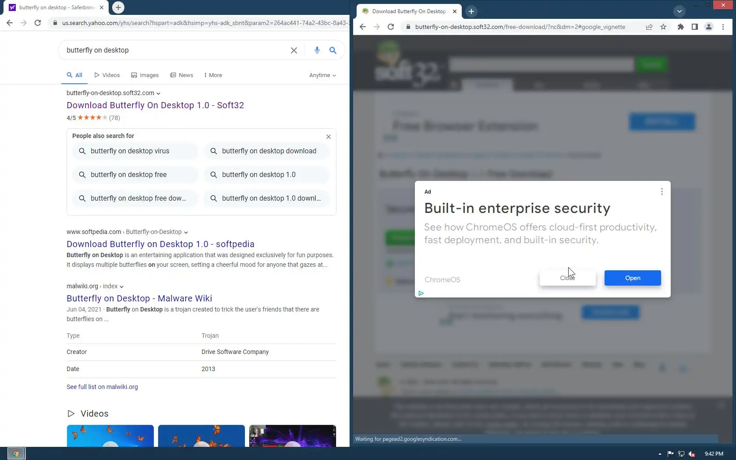Dismiss the 'People also search for' box
This screenshot has width=736, height=460.
point(329,137)
